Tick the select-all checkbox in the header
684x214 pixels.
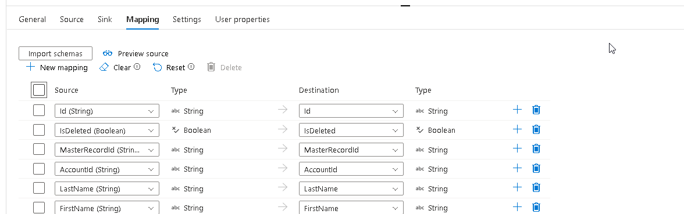tap(39, 90)
